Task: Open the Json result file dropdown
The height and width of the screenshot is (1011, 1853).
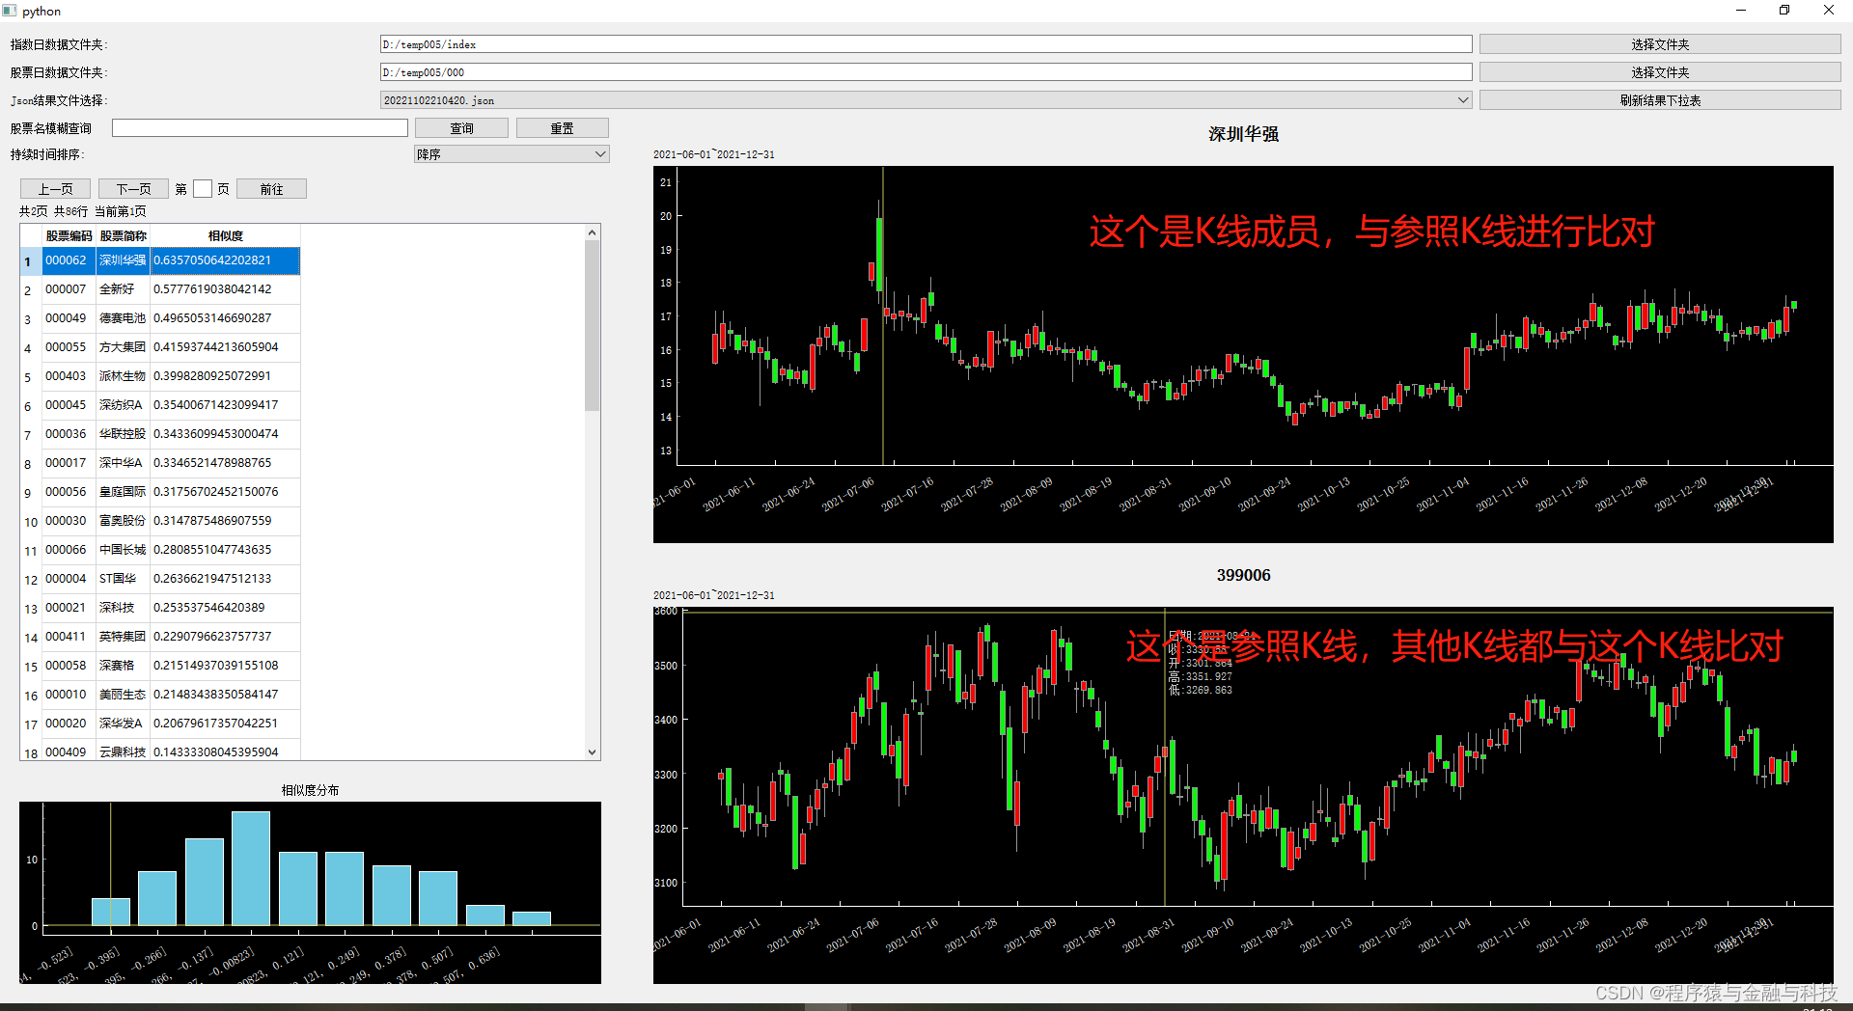Action: coord(922,99)
